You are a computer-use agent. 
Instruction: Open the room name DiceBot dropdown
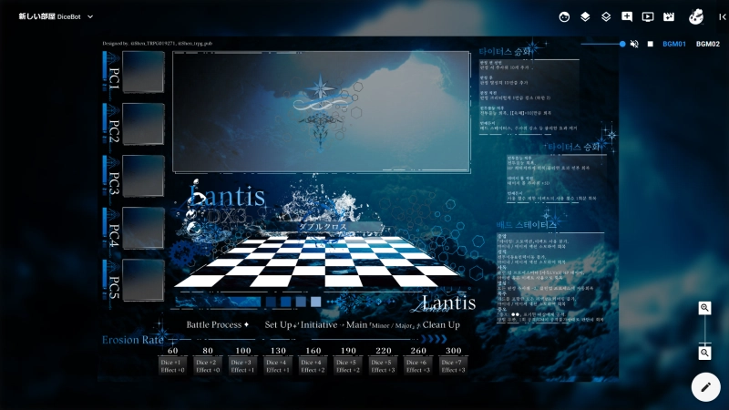[56, 16]
